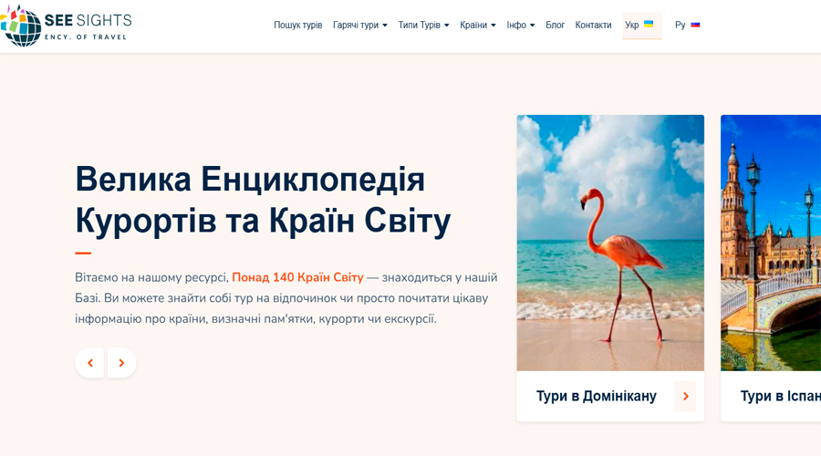Open the Інфо dropdown menu

(x=520, y=26)
